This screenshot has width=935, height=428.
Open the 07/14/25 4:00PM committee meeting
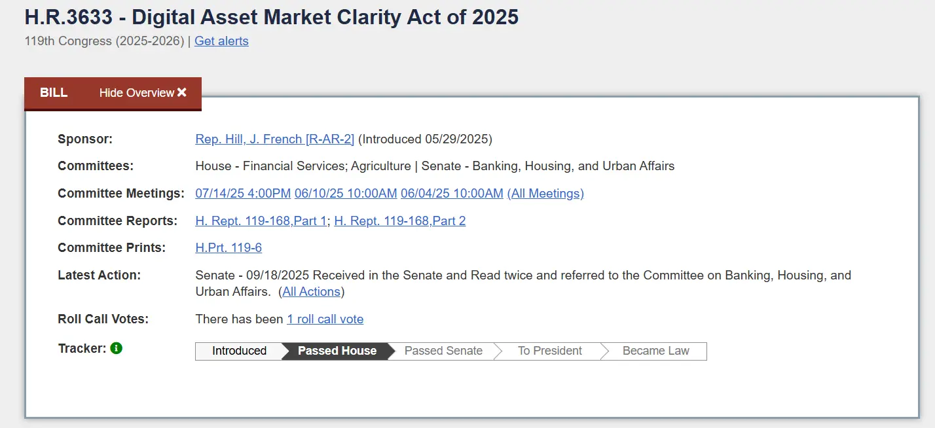click(x=243, y=193)
